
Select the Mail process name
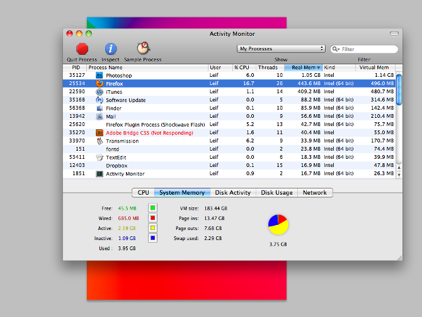pos(111,117)
